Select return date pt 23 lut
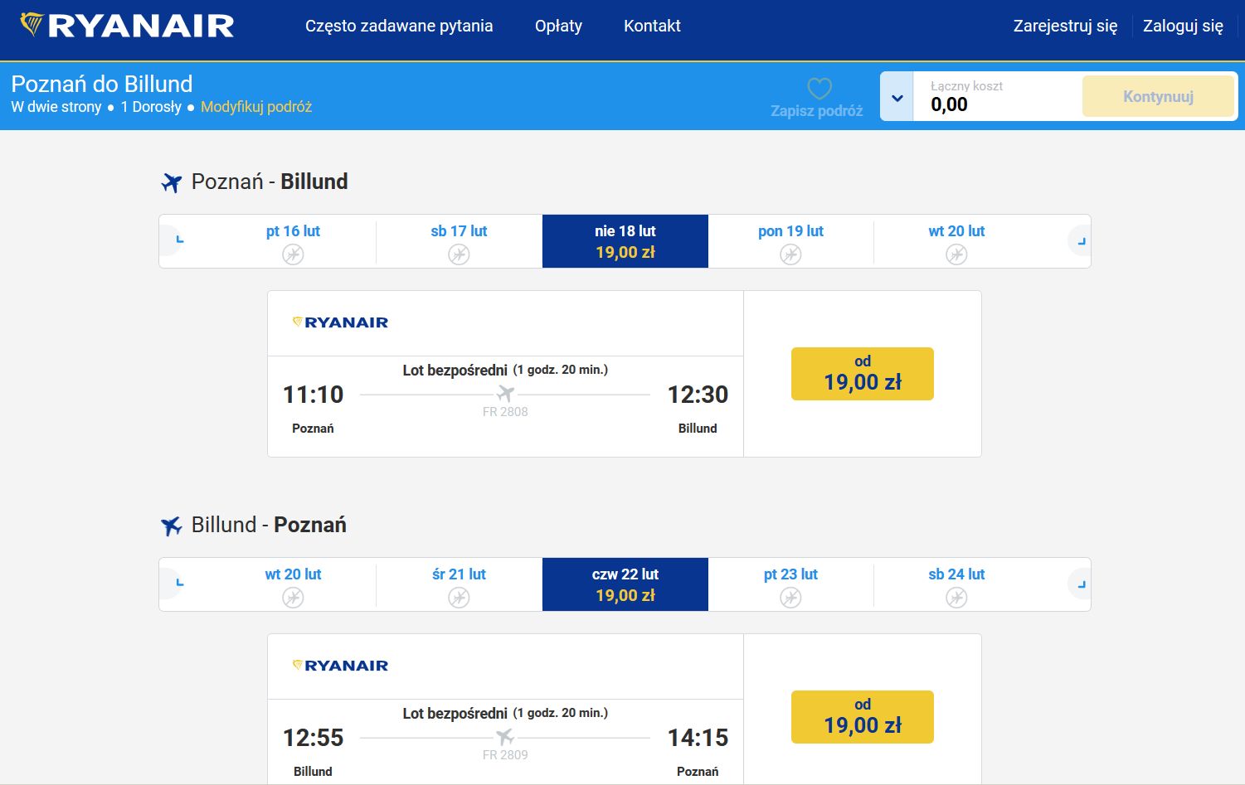This screenshot has width=1245, height=785. click(x=790, y=584)
